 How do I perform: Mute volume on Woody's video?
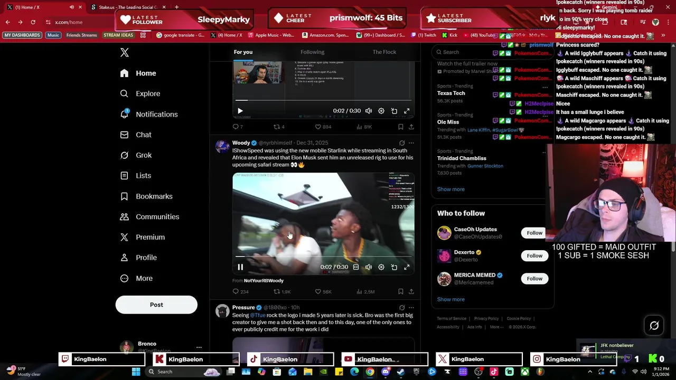point(369,267)
